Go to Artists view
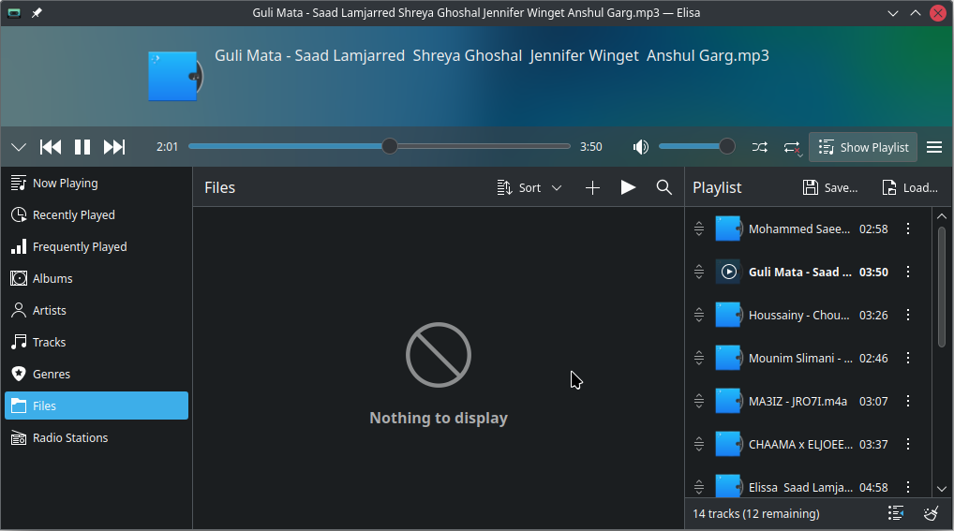The width and height of the screenshot is (954, 531). pyautogui.click(x=97, y=310)
